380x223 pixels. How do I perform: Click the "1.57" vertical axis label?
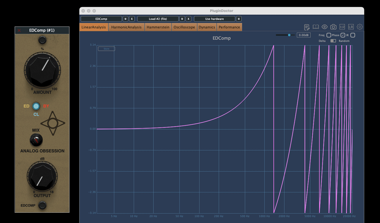(93, 87)
